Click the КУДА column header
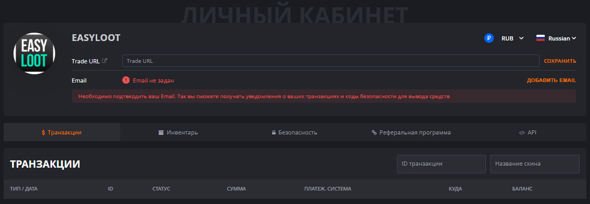The image size is (590, 204). coord(455,188)
